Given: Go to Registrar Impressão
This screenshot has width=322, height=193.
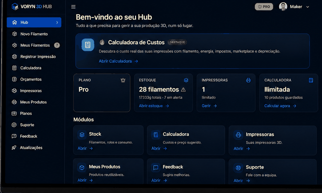Looking at the screenshot, I should point(38,56).
